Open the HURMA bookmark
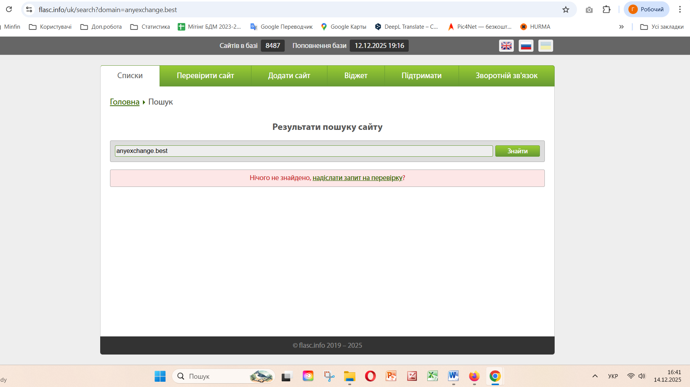The width and height of the screenshot is (690, 387). (x=535, y=27)
